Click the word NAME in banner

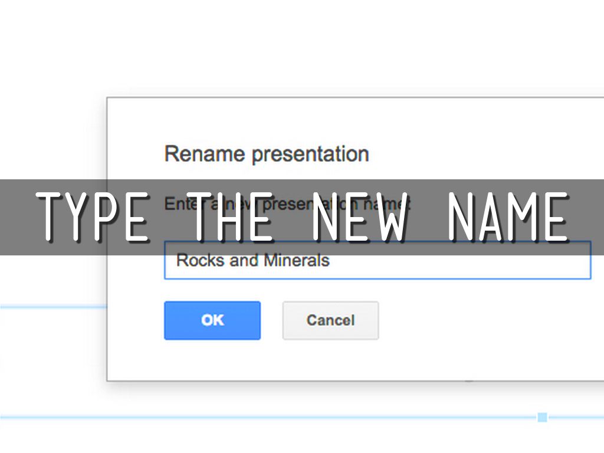pos(507,217)
